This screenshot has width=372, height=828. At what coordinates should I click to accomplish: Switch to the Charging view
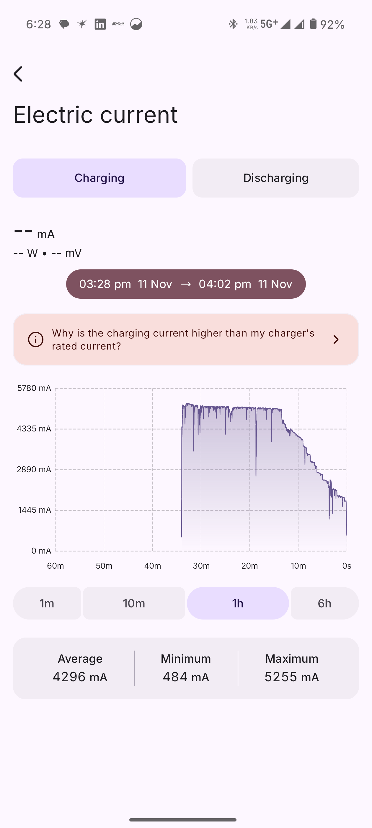click(99, 178)
